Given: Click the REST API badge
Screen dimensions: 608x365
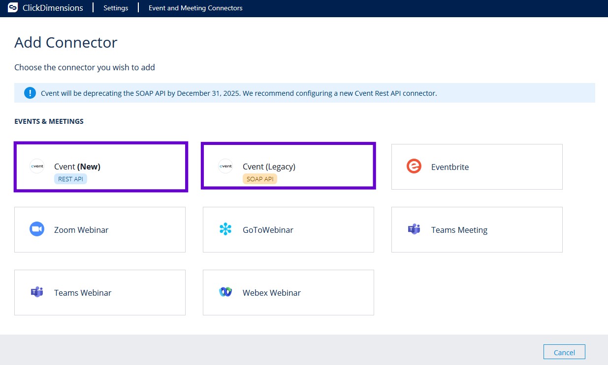Looking at the screenshot, I should [70, 179].
